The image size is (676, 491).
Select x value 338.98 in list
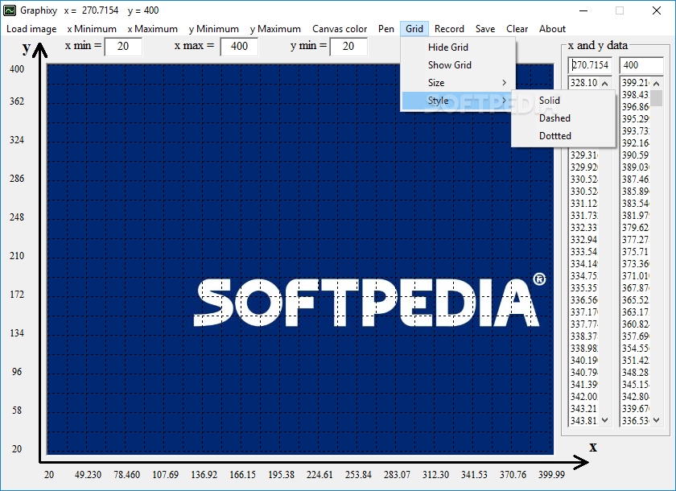coord(584,349)
